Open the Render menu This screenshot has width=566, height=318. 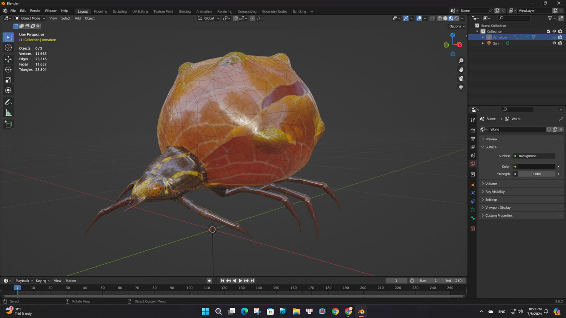coord(35,11)
